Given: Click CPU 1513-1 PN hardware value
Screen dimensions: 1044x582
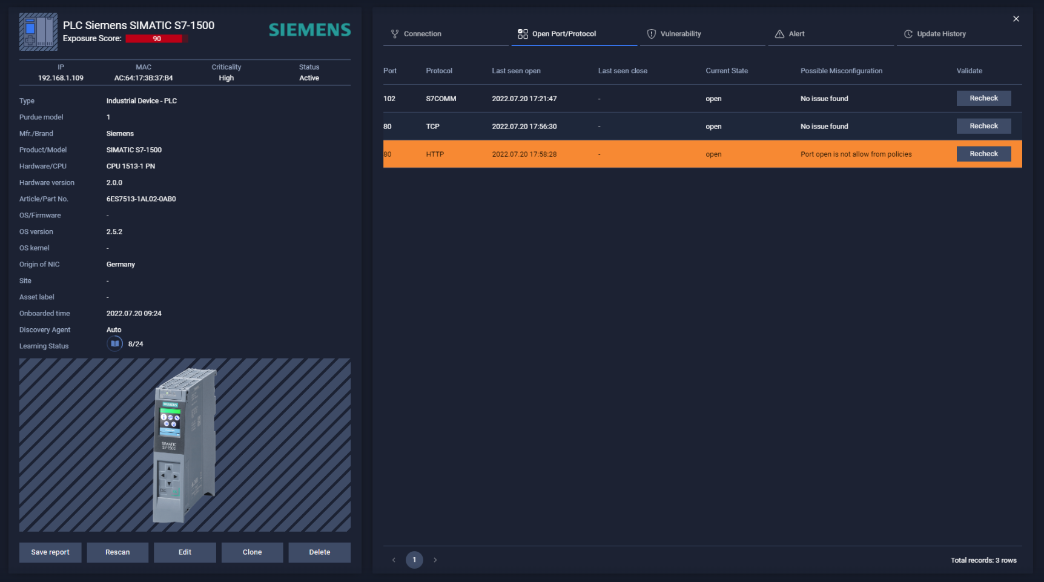Looking at the screenshot, I should [x=131, y=166].
